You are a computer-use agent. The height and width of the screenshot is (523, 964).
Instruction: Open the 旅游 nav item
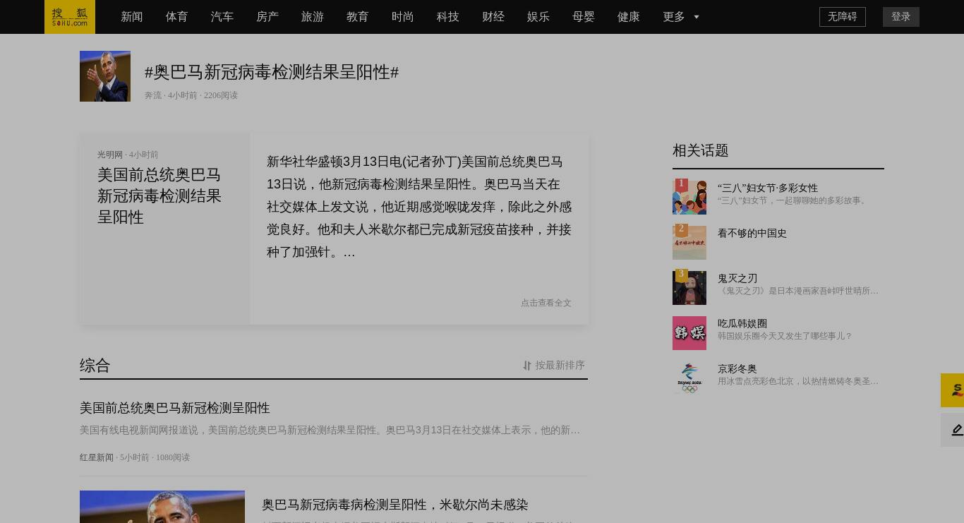coord(313,17)
